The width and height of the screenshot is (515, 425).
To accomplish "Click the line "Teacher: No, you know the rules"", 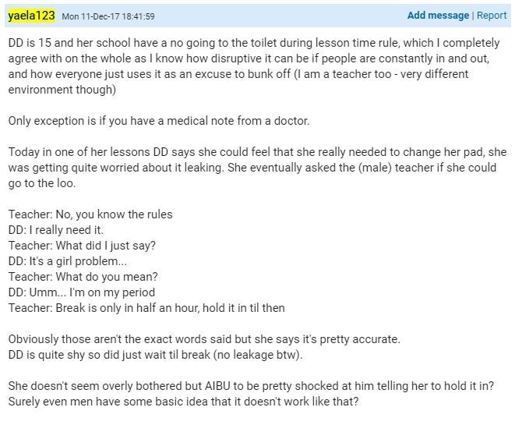I will (x=90, y=214).
